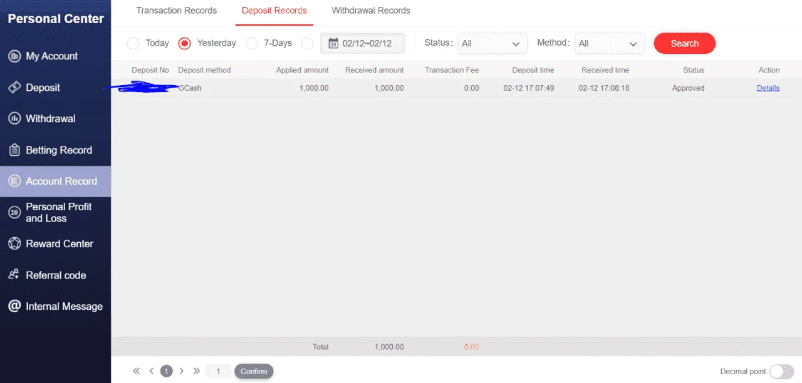
Task: Click the Transaction Fee column header
Action: point(452,70)
